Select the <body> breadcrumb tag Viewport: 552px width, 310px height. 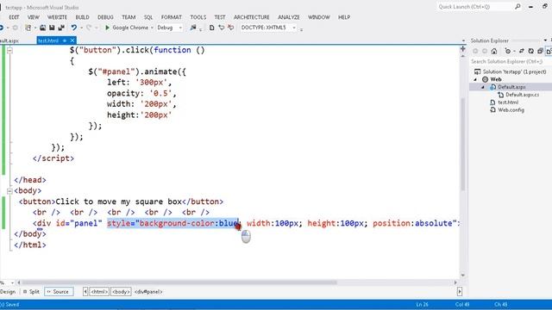(121, 292)
